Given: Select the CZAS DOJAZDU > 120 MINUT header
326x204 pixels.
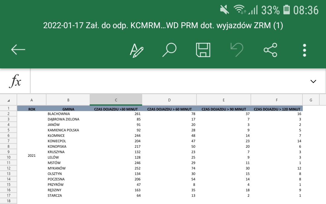Looking at the screenshot, I should [276, 109].
